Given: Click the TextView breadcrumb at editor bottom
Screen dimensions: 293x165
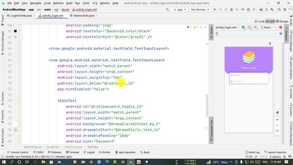Looking at the screenshot, I should click(92, 147).
